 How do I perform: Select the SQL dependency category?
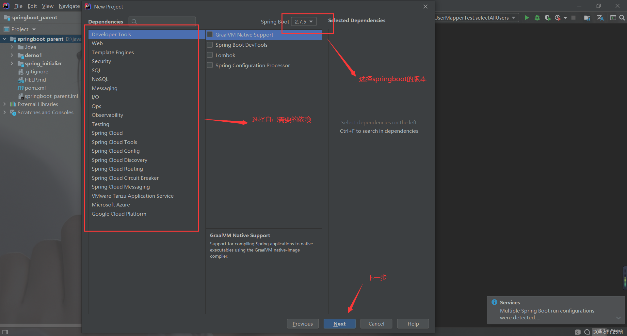point(147,70)
